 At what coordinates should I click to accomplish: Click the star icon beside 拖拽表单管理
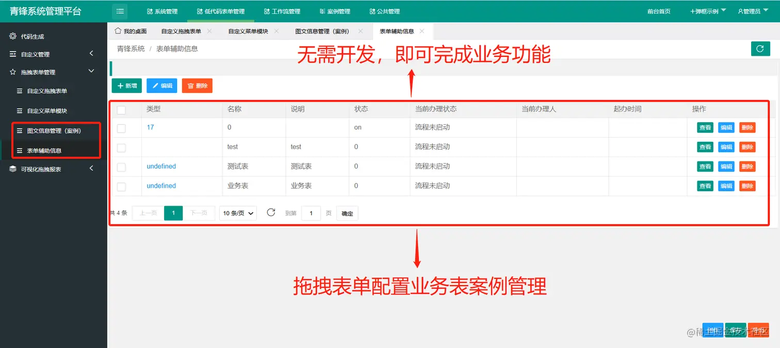13,72
